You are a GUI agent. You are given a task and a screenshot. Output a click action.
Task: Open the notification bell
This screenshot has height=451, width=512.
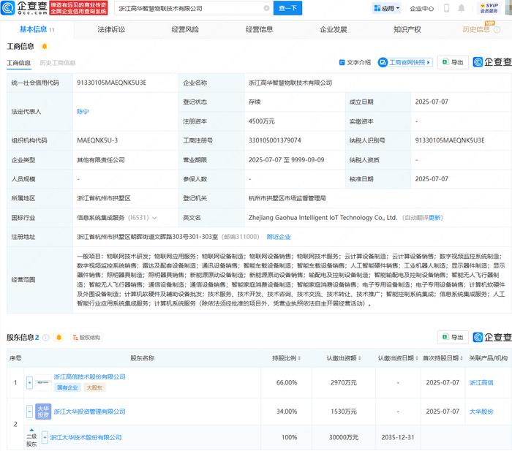462,8
